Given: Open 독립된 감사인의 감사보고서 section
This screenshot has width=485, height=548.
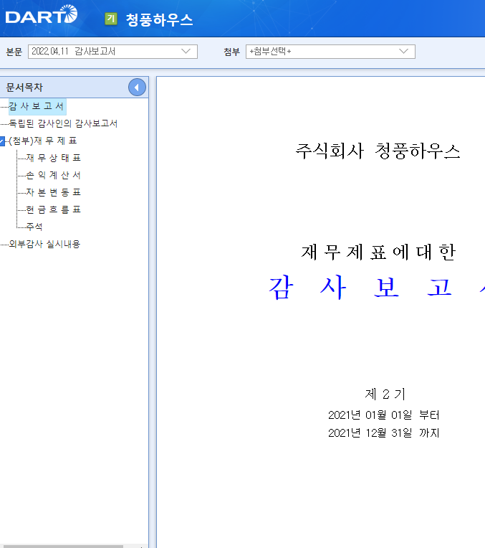Looking at the screenshot, I should click(x=63, y=123).
